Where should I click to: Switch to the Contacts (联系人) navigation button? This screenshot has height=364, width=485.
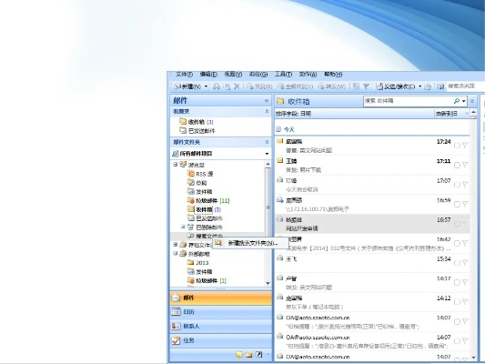pos(221,326)
